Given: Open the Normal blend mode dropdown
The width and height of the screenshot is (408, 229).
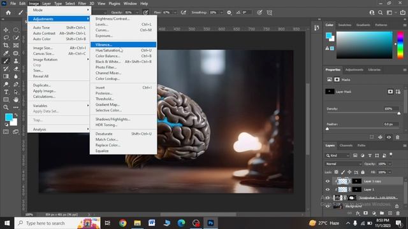Looking at the screenshot, I should click(344, 164).
